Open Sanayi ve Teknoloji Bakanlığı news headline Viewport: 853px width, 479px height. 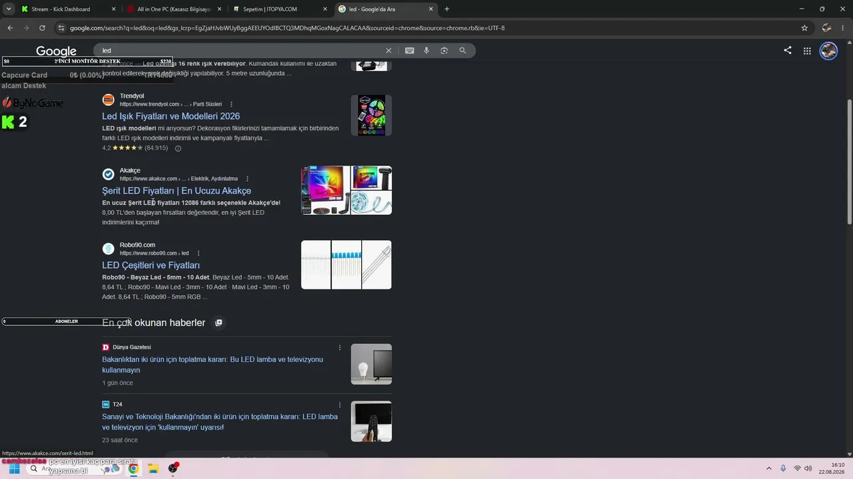(x=220, y=422)
